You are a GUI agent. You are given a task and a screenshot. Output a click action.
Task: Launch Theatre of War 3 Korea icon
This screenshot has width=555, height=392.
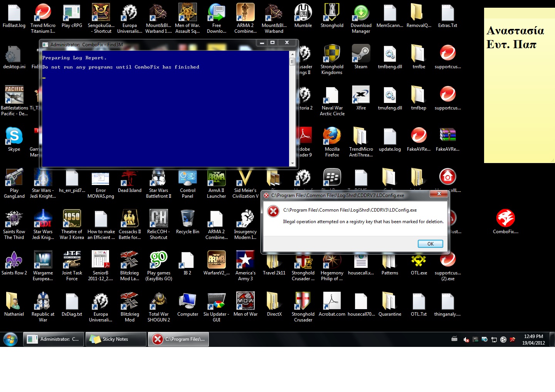coord(72,224)
